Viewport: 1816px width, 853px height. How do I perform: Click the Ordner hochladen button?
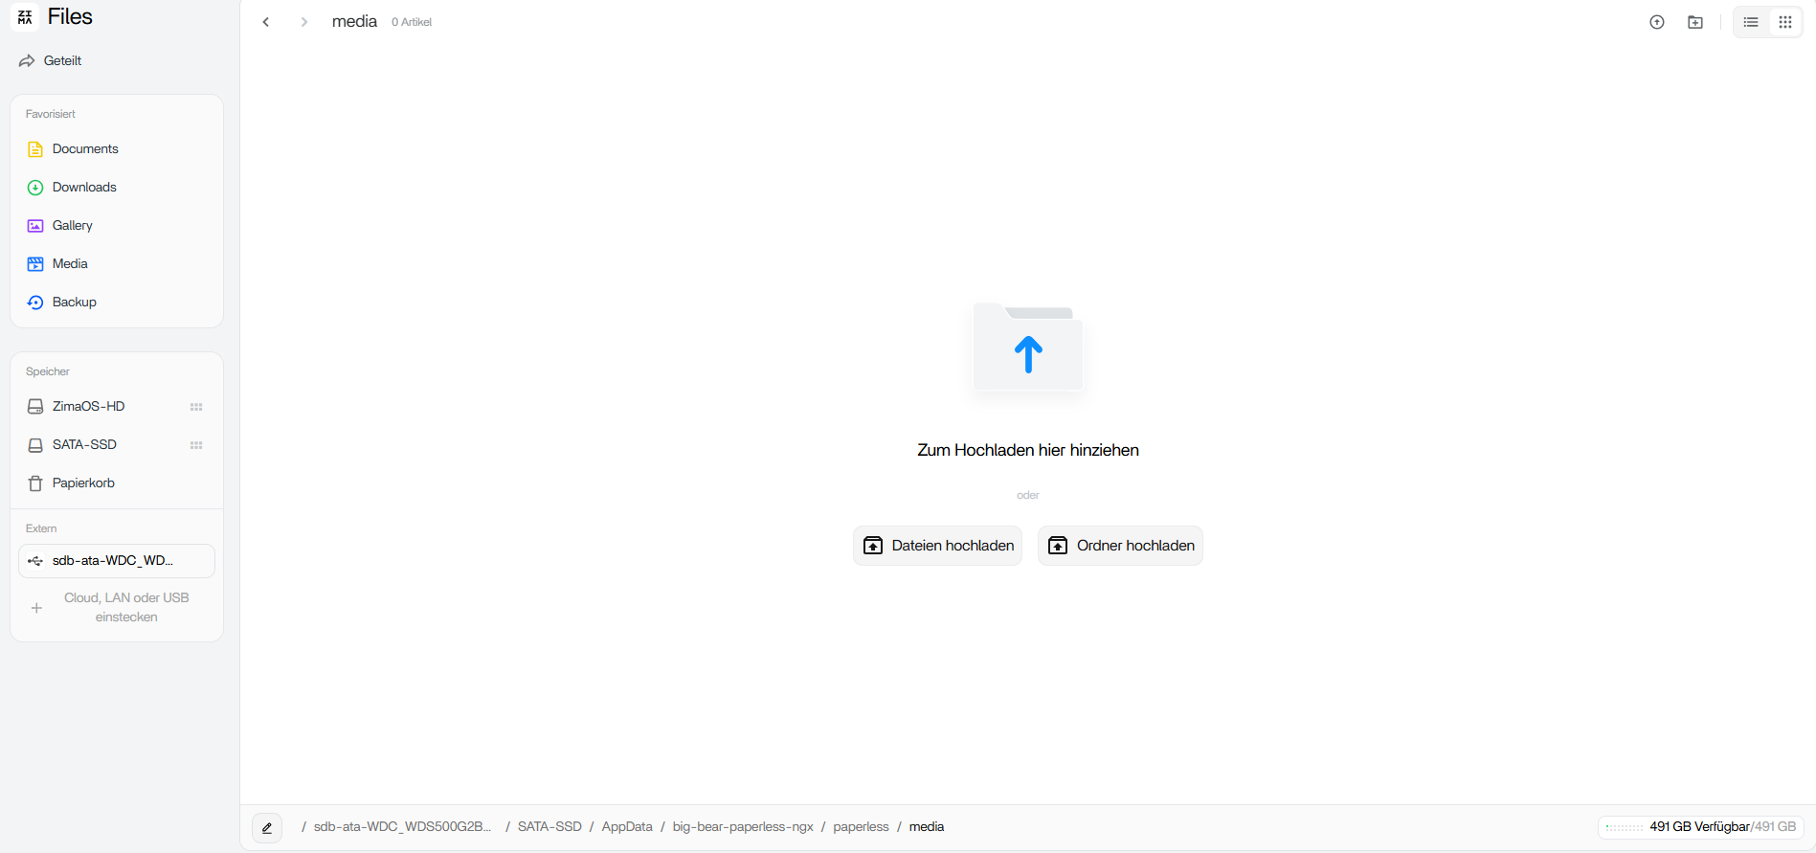tap(1120, 546)
